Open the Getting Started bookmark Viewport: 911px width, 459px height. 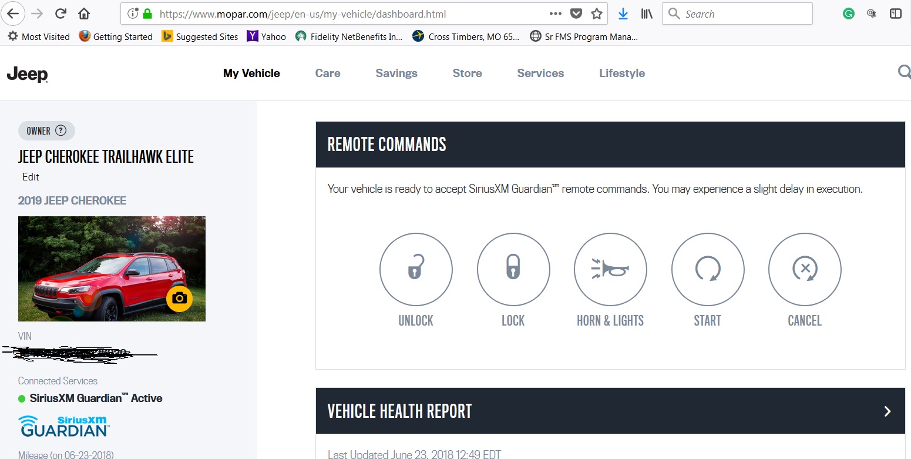point(116,36)
